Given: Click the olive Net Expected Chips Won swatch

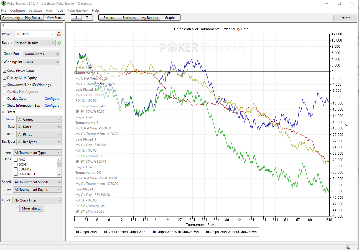Looking at the screenshot, I should click(105, 232).
